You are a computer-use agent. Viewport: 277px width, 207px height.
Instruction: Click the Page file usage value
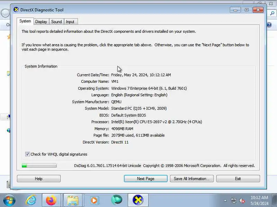coord(138,135)
